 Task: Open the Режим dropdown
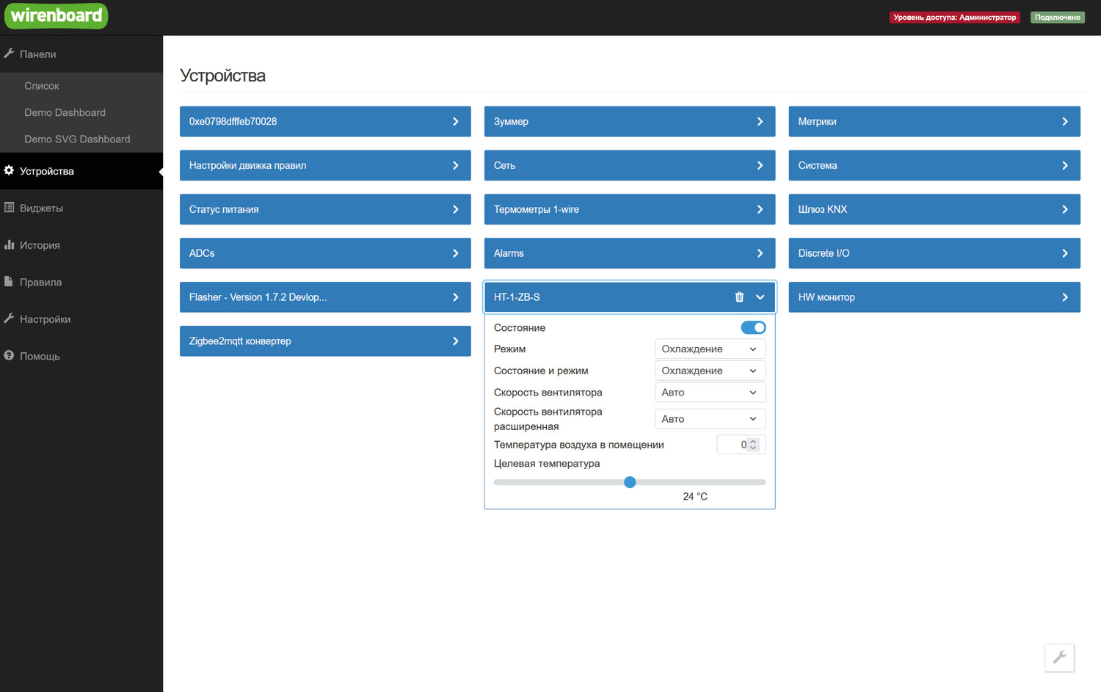pyautogui.click(x=709, y=349)
